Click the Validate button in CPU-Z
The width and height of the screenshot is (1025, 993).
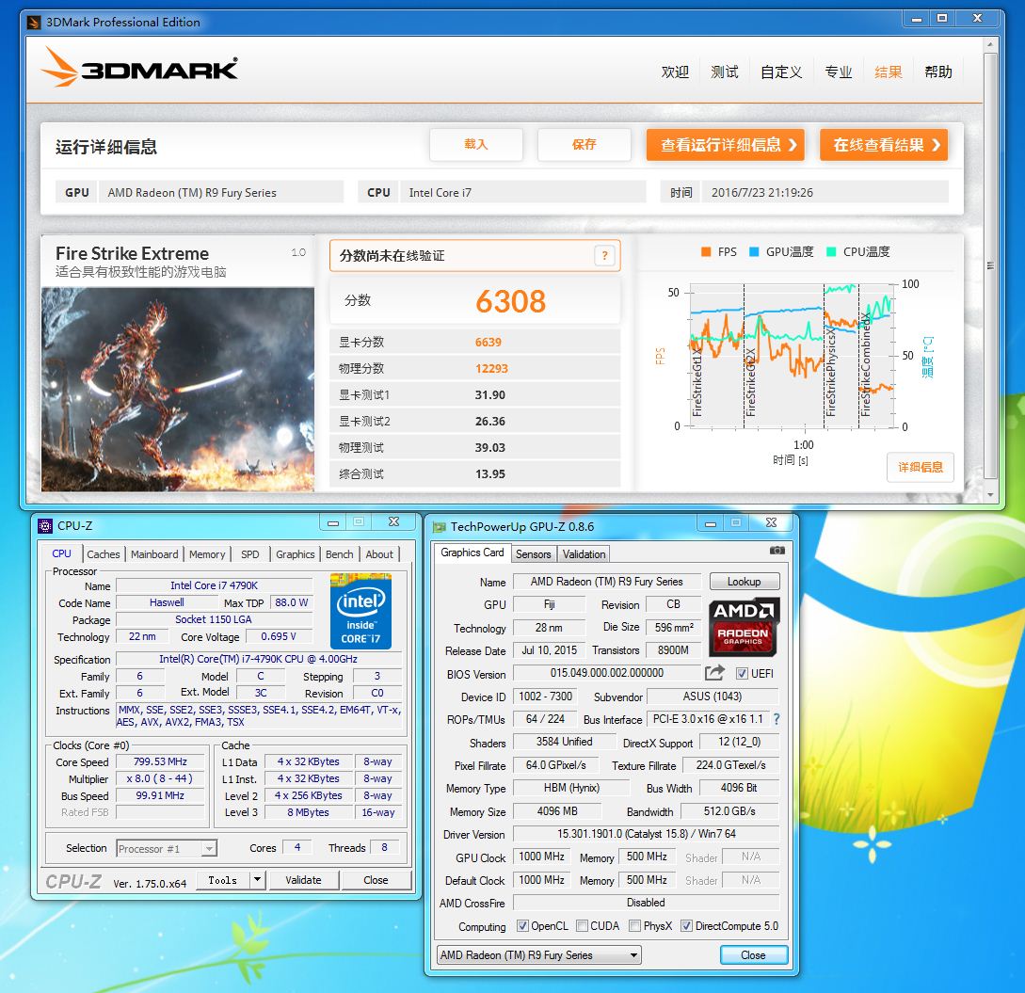(303, 880)
